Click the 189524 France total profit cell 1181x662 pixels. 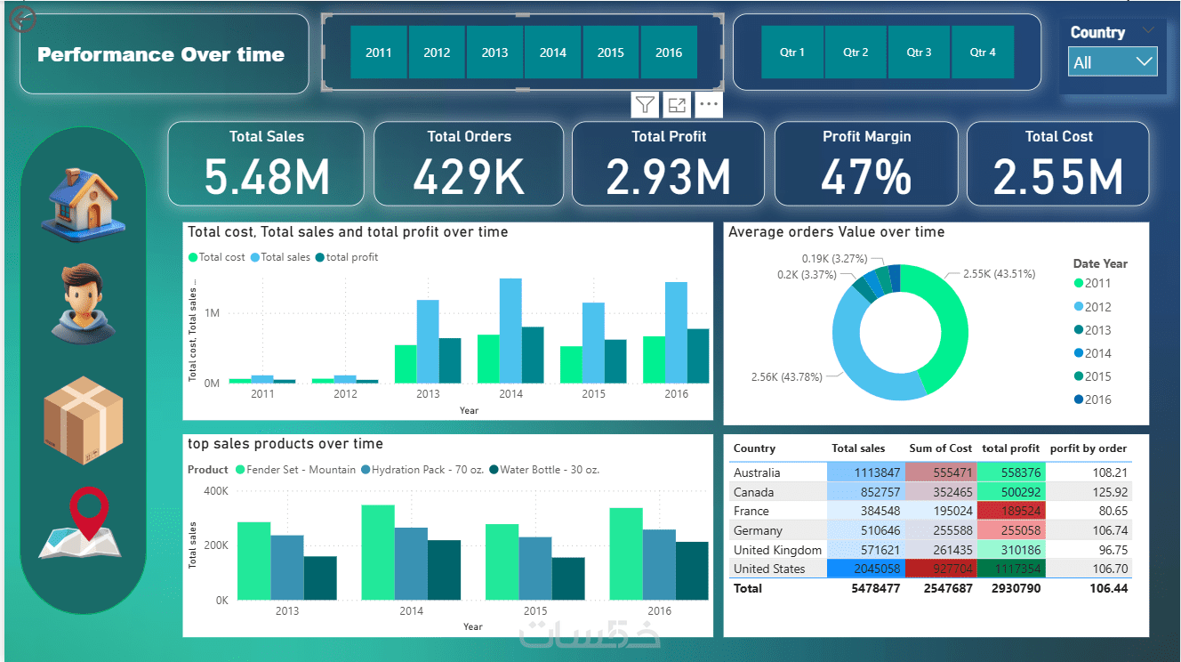(1011, 511)
